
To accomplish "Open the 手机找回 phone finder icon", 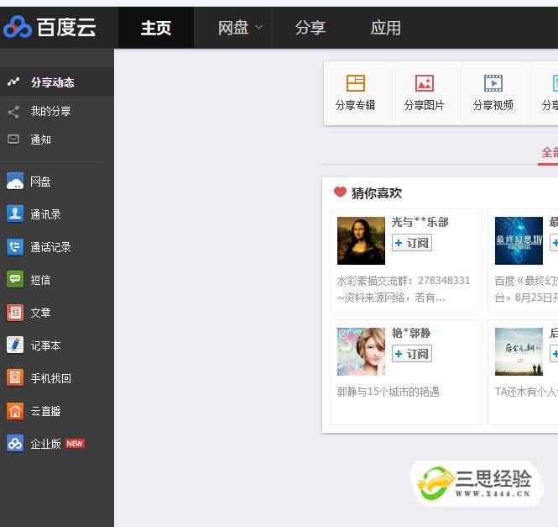I will pyautogui.click(x=15, y=378).
